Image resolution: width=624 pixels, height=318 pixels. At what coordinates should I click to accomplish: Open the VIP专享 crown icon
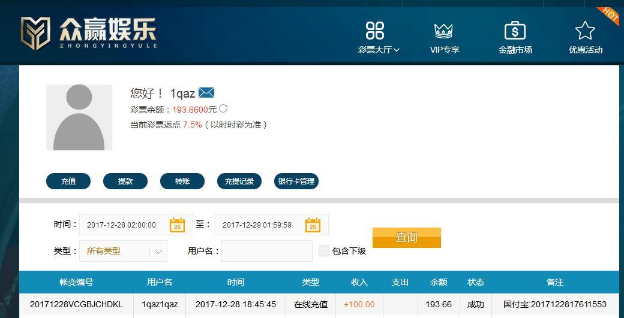(x=444, y=31)
